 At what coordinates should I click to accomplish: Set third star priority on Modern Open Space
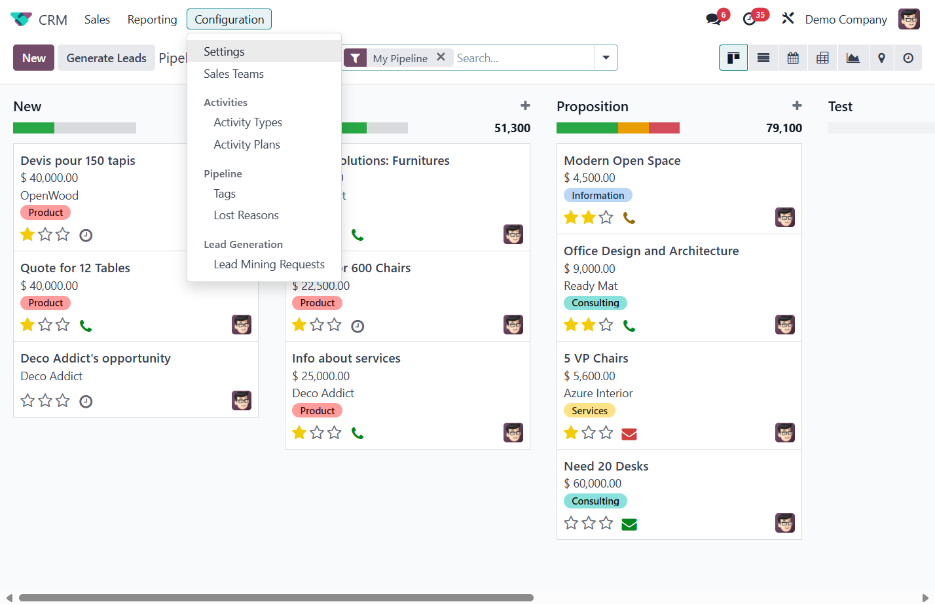click(x=606, y=217)
